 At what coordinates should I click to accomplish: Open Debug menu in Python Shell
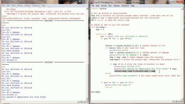(x=20, y=6)
